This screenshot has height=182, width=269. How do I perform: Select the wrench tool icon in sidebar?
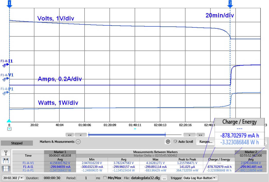pyautogui.click(x=6, y=152)
